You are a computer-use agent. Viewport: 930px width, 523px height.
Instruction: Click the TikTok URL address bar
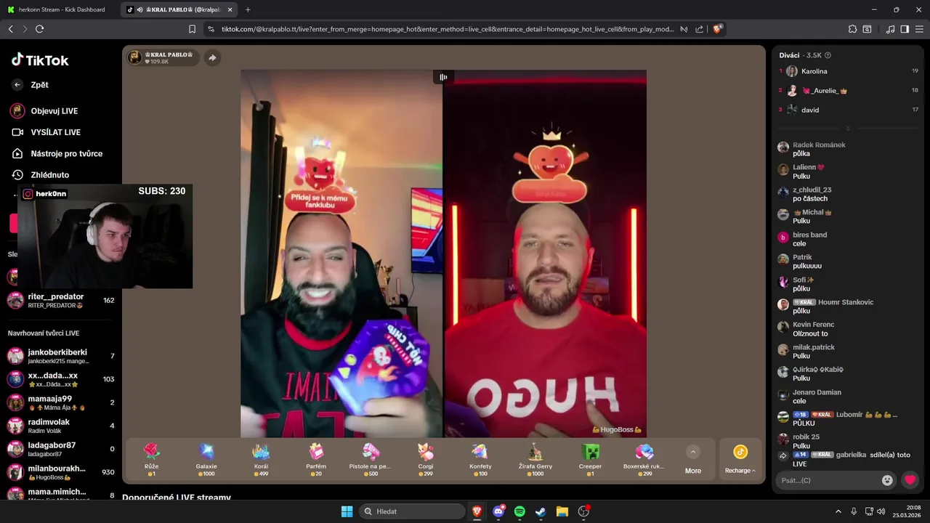(x=448, y=29)
